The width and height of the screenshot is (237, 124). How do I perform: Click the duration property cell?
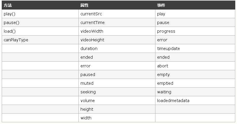117,49
